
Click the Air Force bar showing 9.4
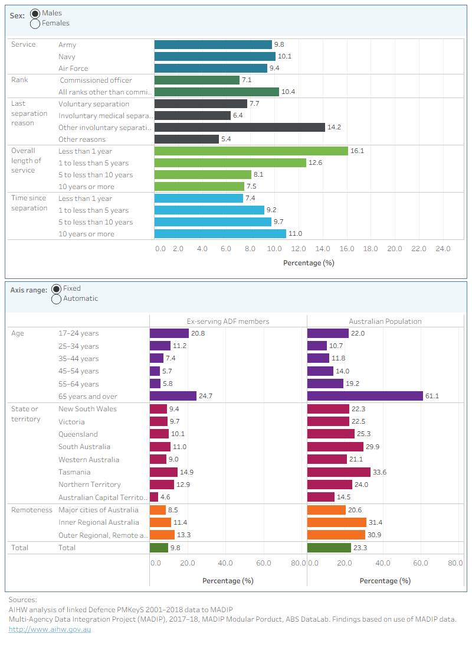(x=211, y=68)
